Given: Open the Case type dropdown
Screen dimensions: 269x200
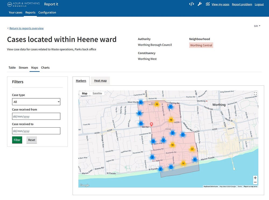Looking at the screenshot, I should tap(36, 102).
